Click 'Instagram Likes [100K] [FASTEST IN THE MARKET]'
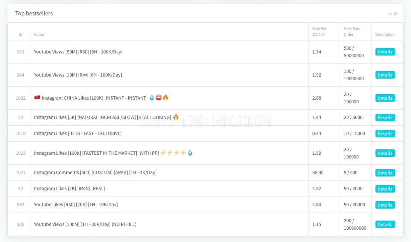The image size is (411, 242). (96, 153)
